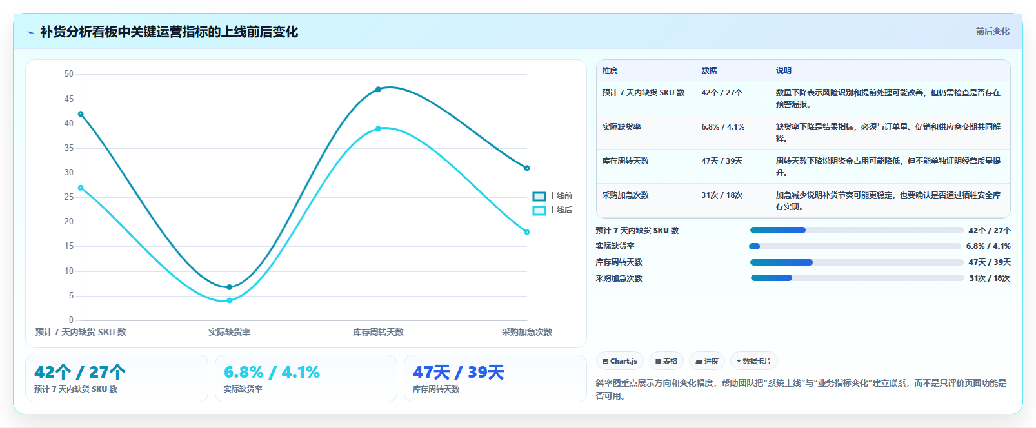This screenshot has height=428, width=1036.
Task: Click the x-axis label 库存周转天数
Action: point(378,333)
